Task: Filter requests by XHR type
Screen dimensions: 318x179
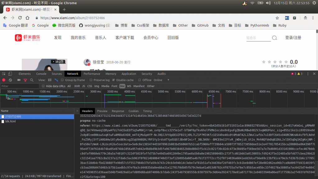Action: (x=77, y=86)
